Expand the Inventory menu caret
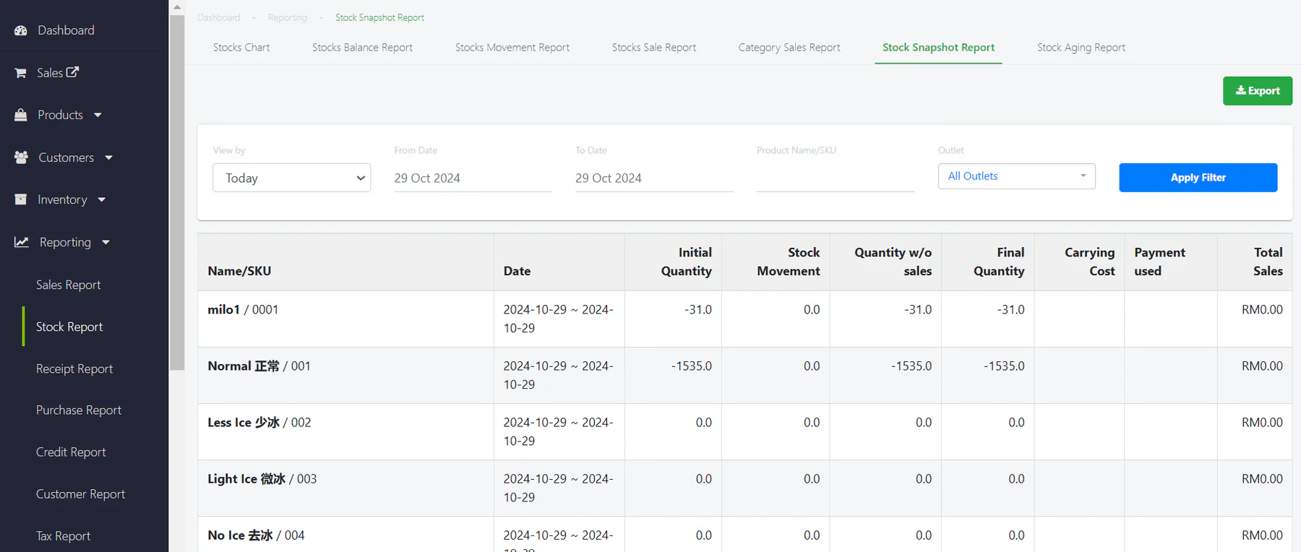Viewport: 1301px width, 552px height. pyautogui.click(x=101, y=200)
